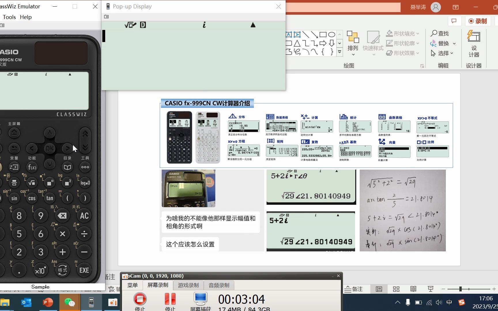Open the Help menu in emulator
This screenshot has height=311, width=498.
point(26,17)
